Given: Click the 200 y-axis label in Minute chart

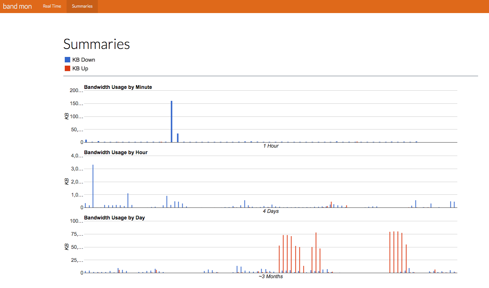Looking at the screenshot, I should (76, 90).
